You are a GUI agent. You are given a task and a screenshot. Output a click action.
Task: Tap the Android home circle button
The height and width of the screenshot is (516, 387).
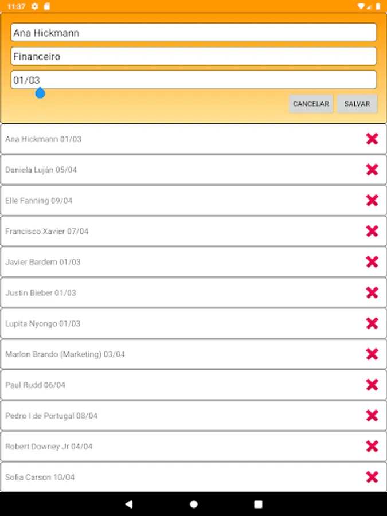[194, 504]
